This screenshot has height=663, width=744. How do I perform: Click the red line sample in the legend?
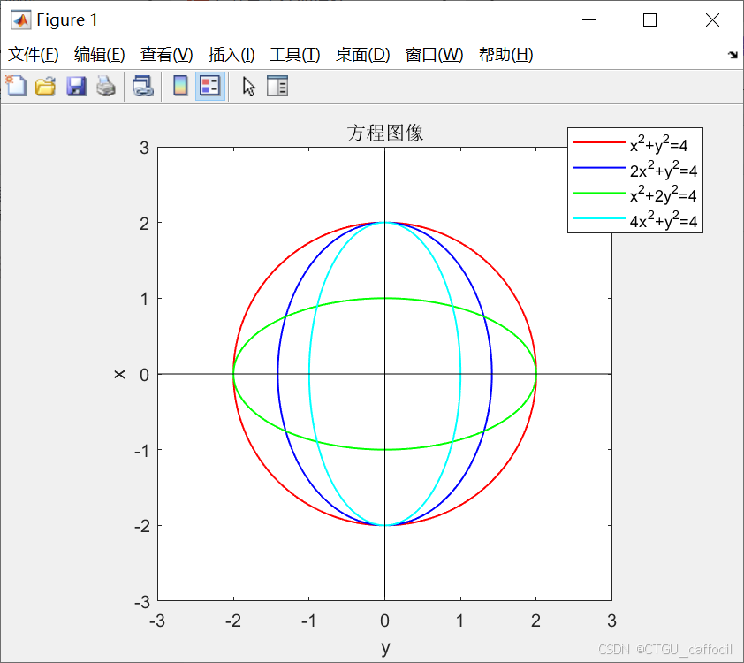(x=599, y=142)
